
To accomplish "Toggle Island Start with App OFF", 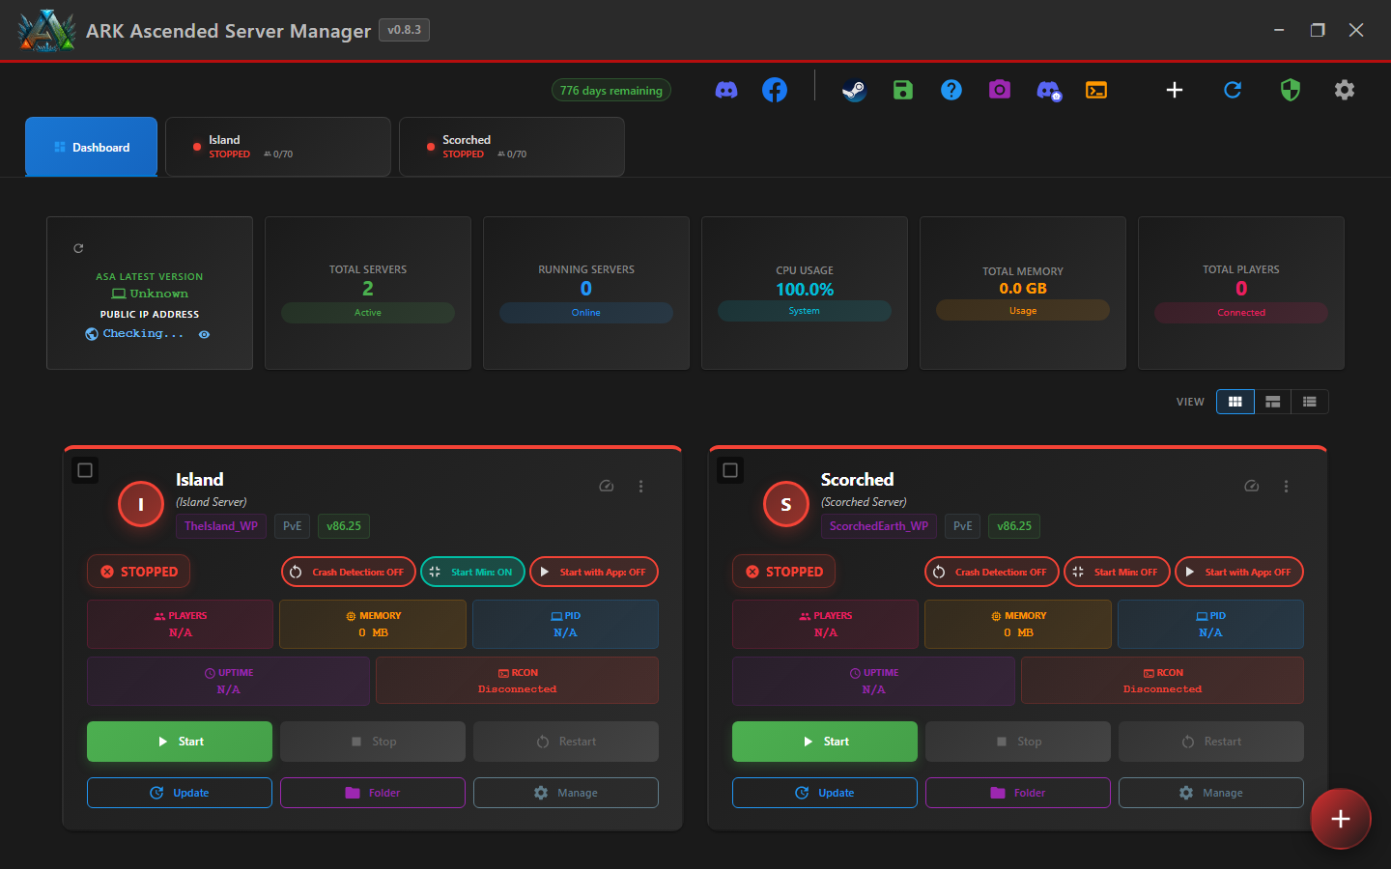I will point(594,572).
